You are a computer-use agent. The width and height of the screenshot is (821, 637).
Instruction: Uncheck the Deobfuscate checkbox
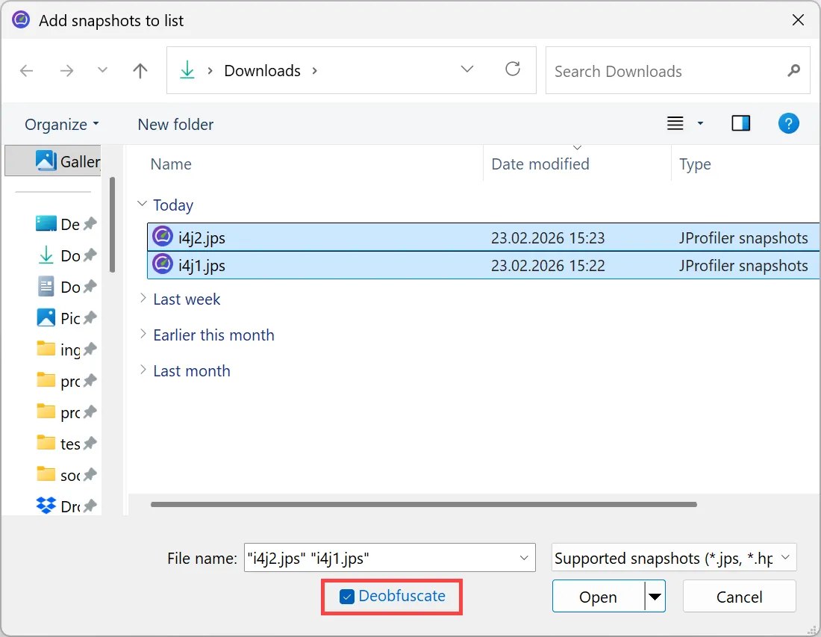(x=346, y=597)
